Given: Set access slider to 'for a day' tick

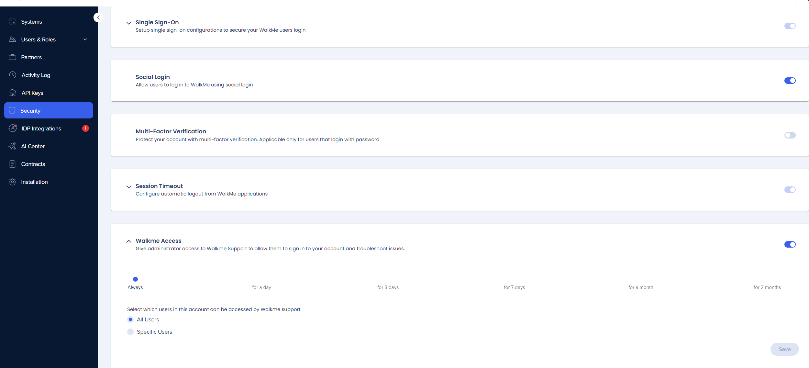Looking at the screenshot, I should pos(262,279).
